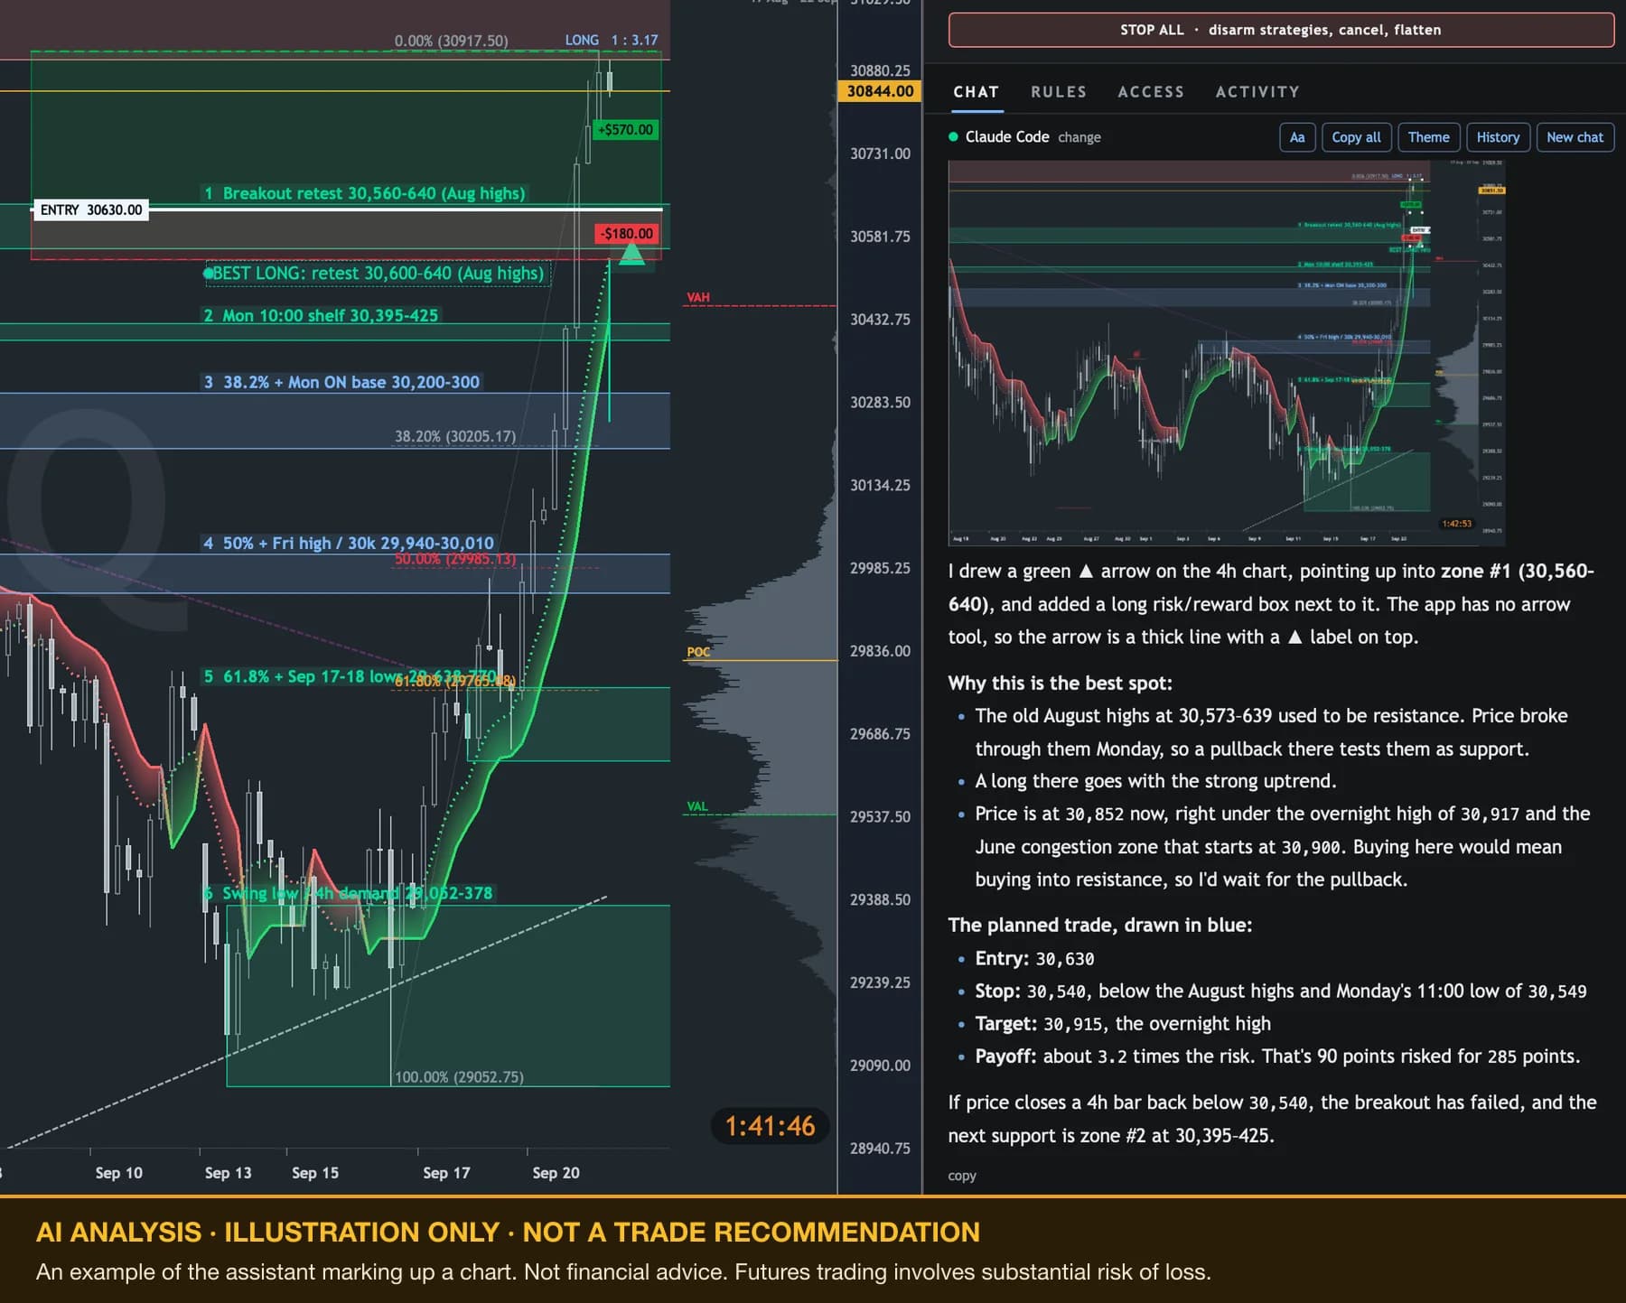Click the Copy all button

click(x=1356, y=137)
